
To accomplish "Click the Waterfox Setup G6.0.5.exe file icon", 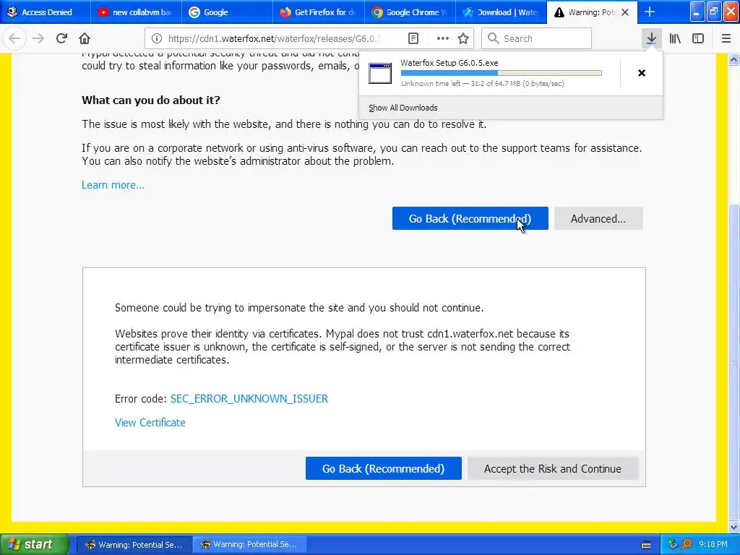I will [380, 73].
